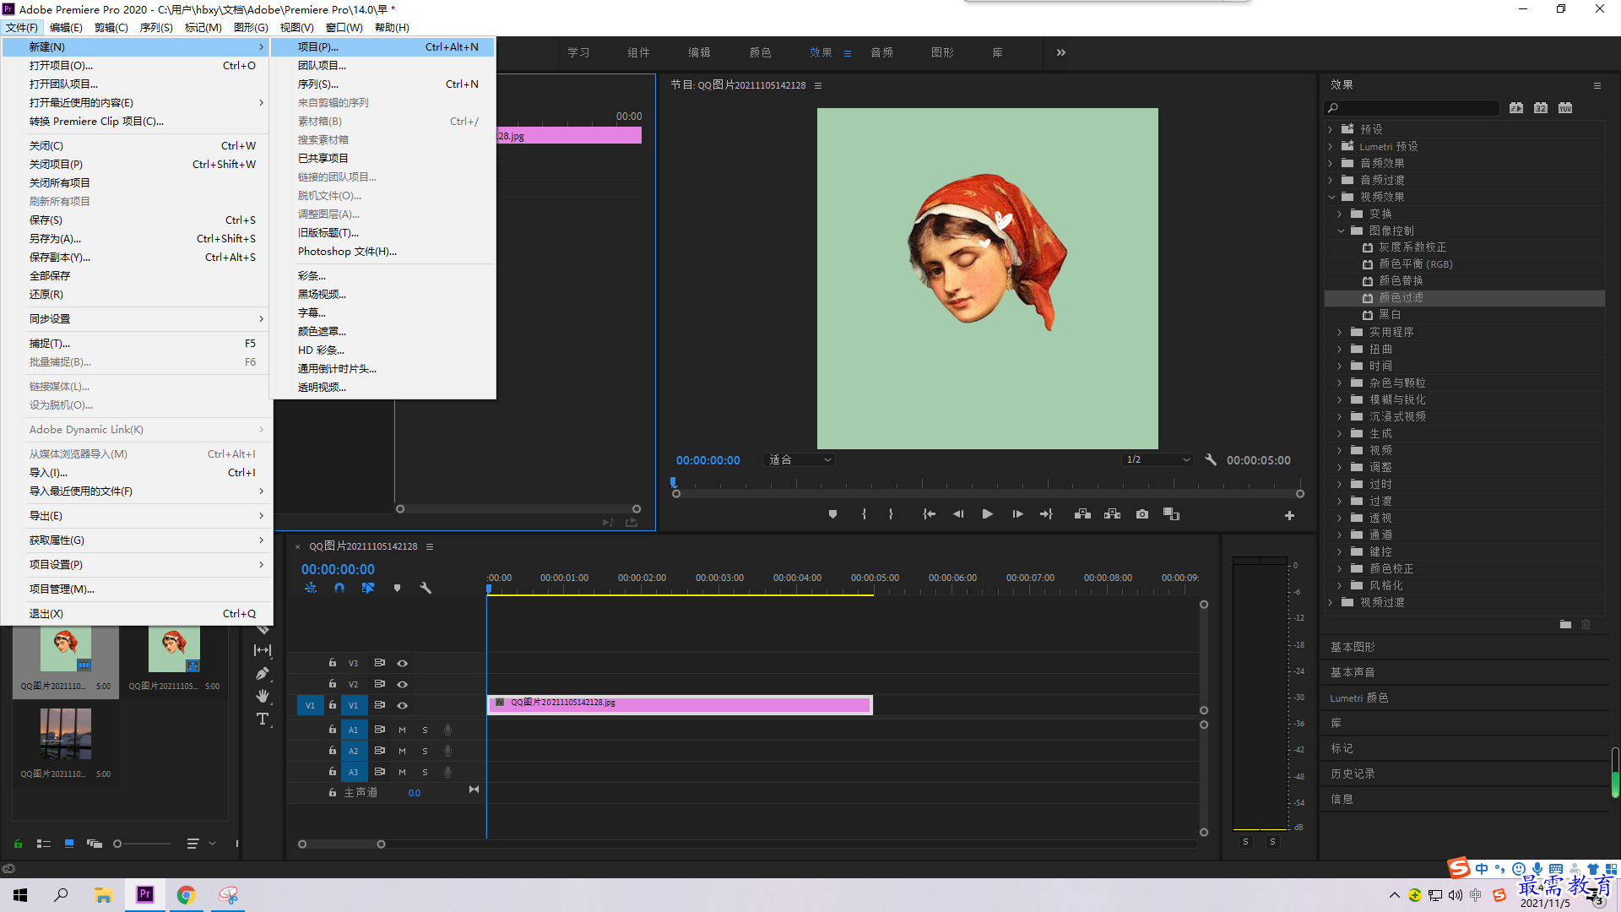Open playback resolution dropdown 1/2
1621x912 pixels.
[1157, 460]
